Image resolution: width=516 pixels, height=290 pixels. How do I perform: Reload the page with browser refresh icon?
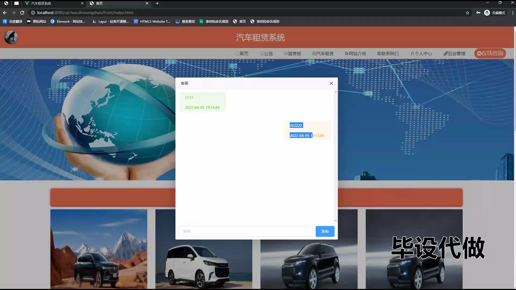click(x=22, y=13)
